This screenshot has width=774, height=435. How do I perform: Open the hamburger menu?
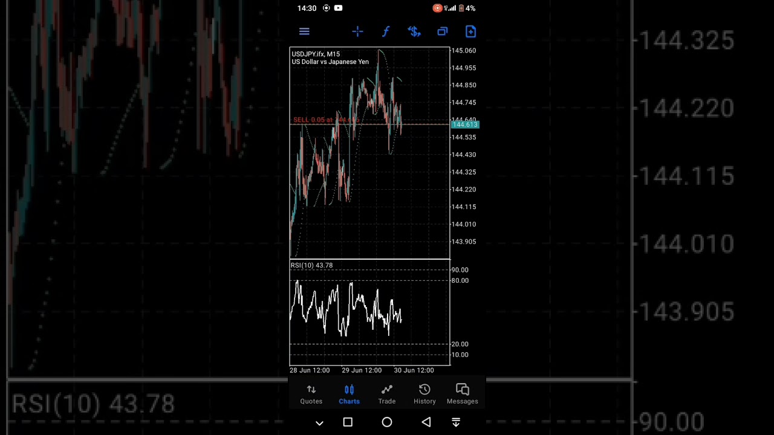304,31
